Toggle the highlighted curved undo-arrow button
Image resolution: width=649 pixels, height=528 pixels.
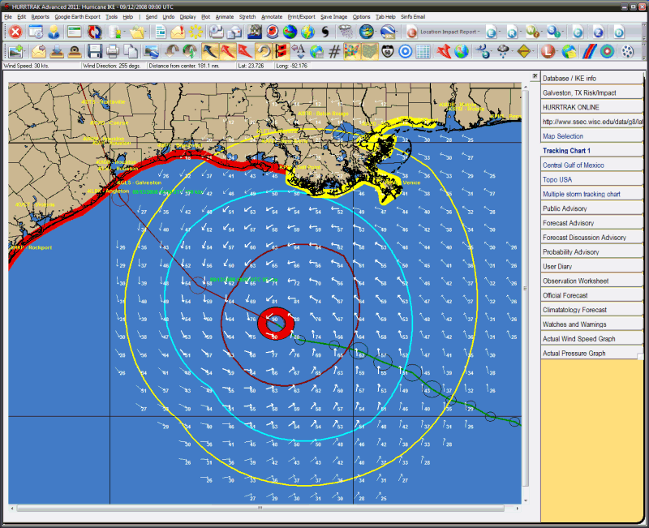263,52
